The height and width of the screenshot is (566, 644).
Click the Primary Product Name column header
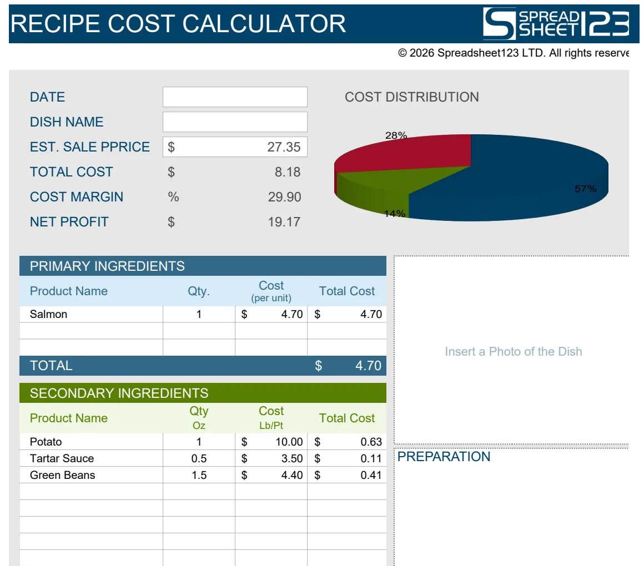(69, 291)
